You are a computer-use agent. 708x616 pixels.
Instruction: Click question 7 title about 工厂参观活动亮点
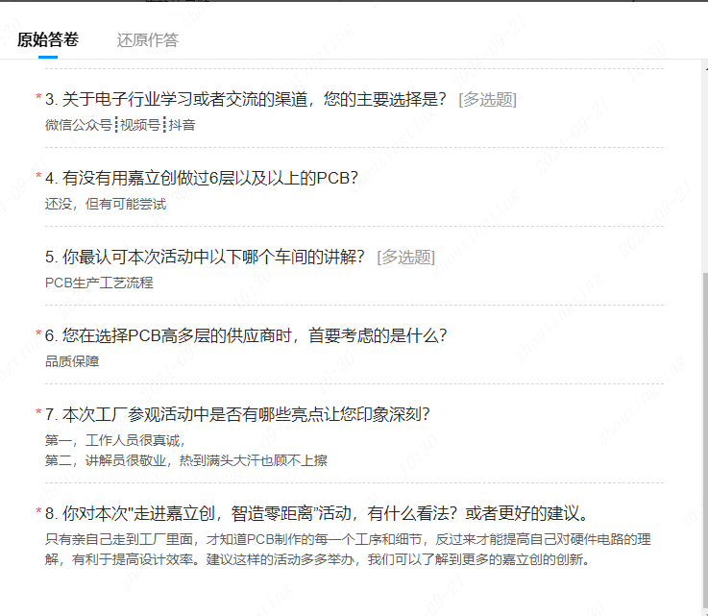[x=236, y=414]
